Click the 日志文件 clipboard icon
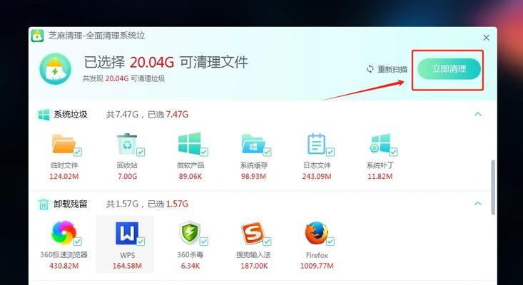Screen dimensions: 523x285 pyautogui.click(x=316, y=143)
